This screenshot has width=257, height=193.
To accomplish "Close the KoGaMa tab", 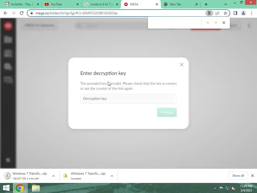I will click(38, 4).
